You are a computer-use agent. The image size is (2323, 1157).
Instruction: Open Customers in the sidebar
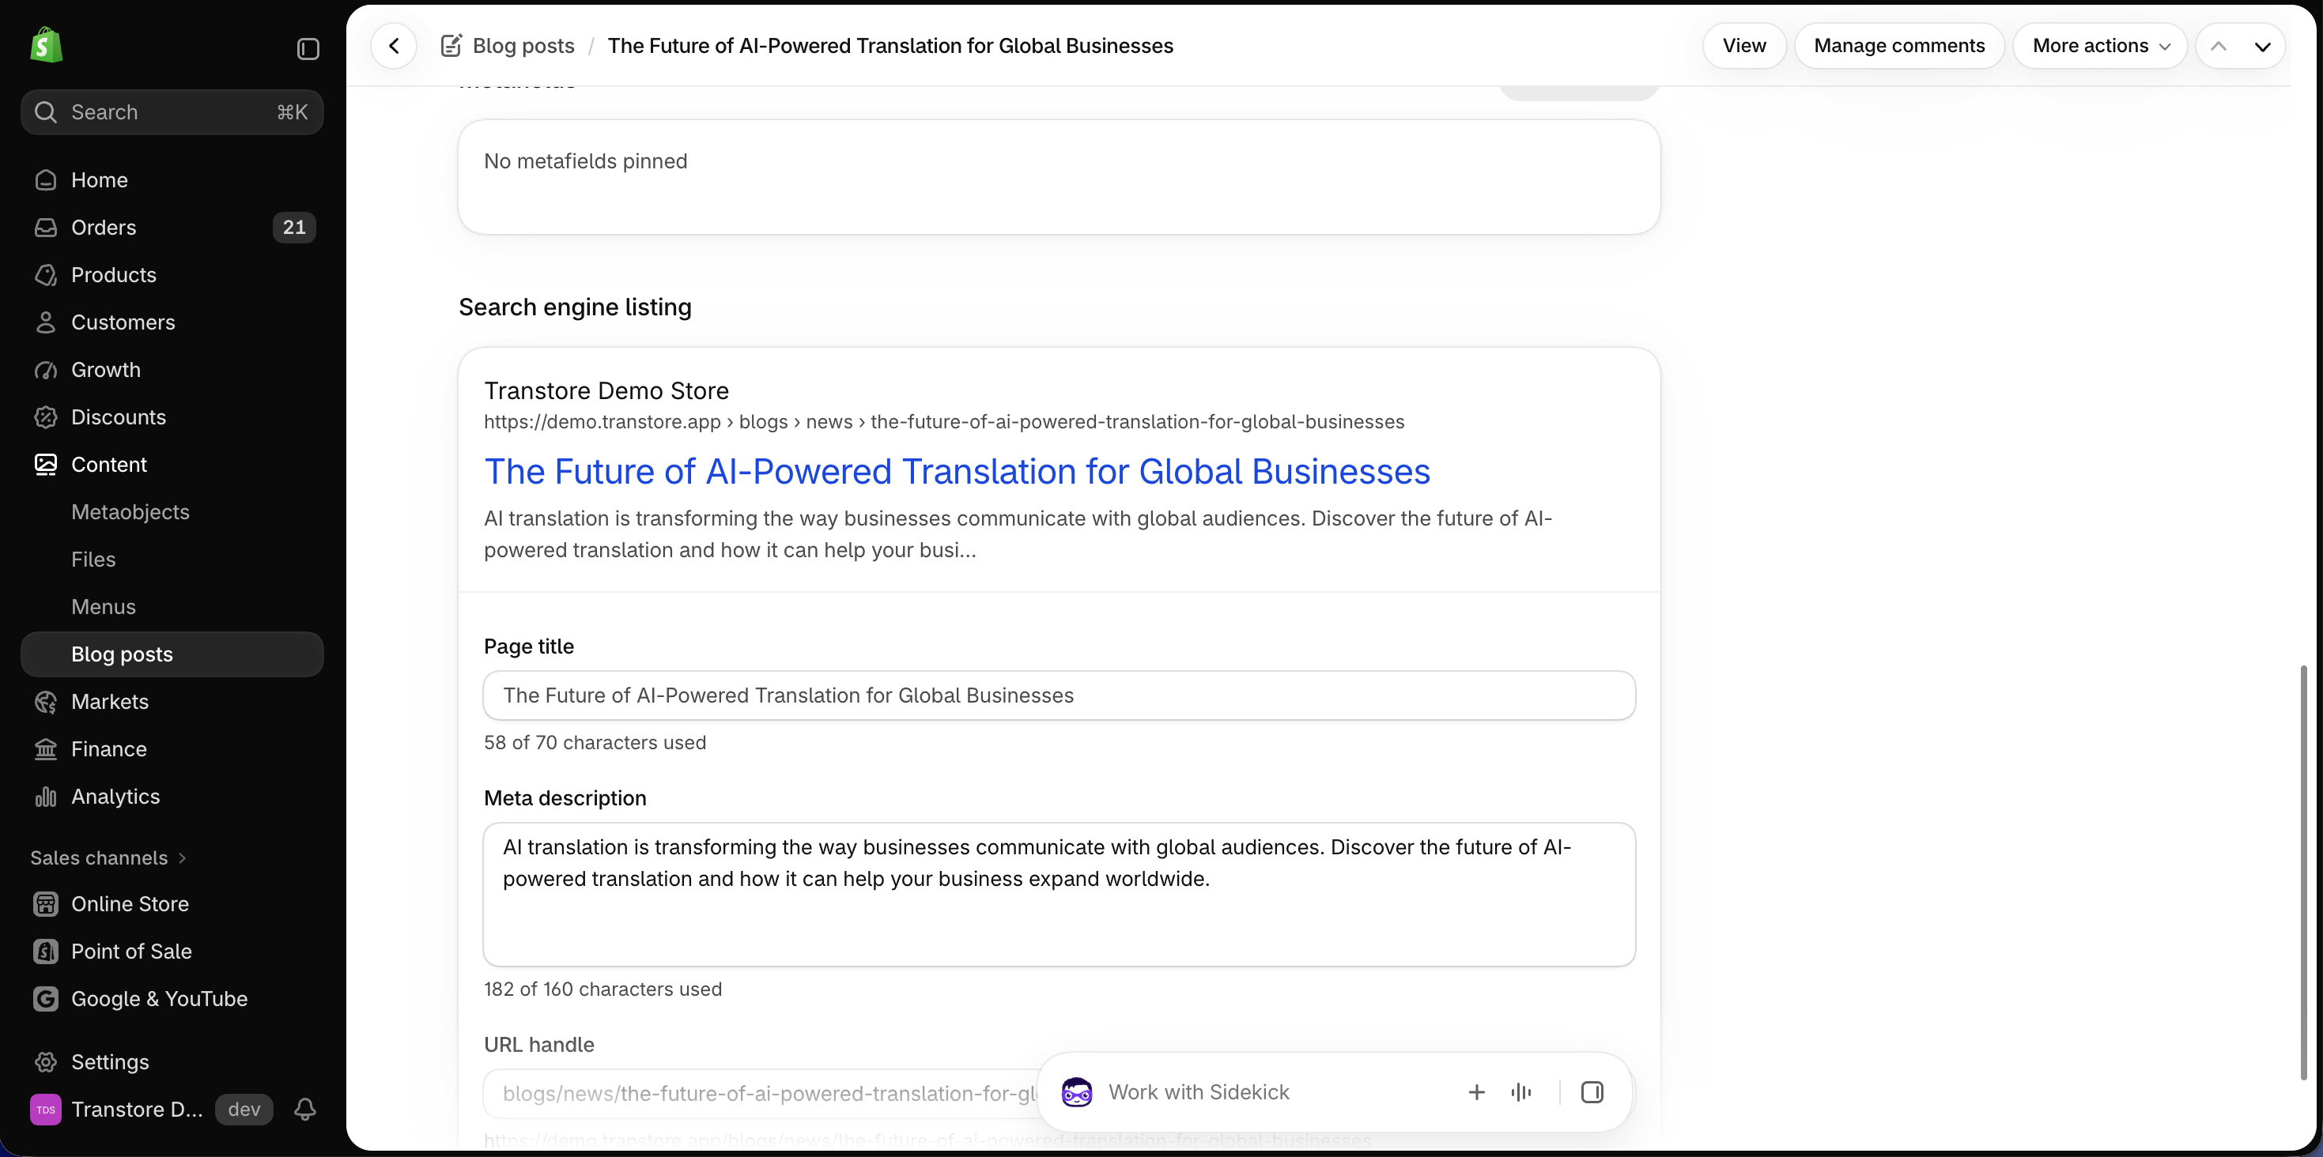coord(172,322)
